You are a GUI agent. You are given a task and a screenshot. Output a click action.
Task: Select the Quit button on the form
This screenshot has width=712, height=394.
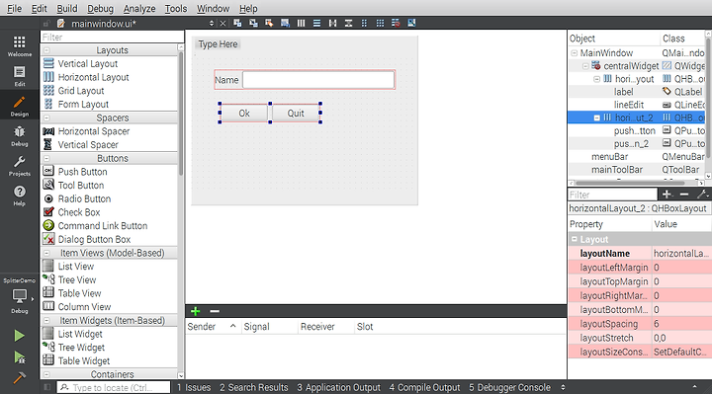pyautogui.click(x=296, y=114)
